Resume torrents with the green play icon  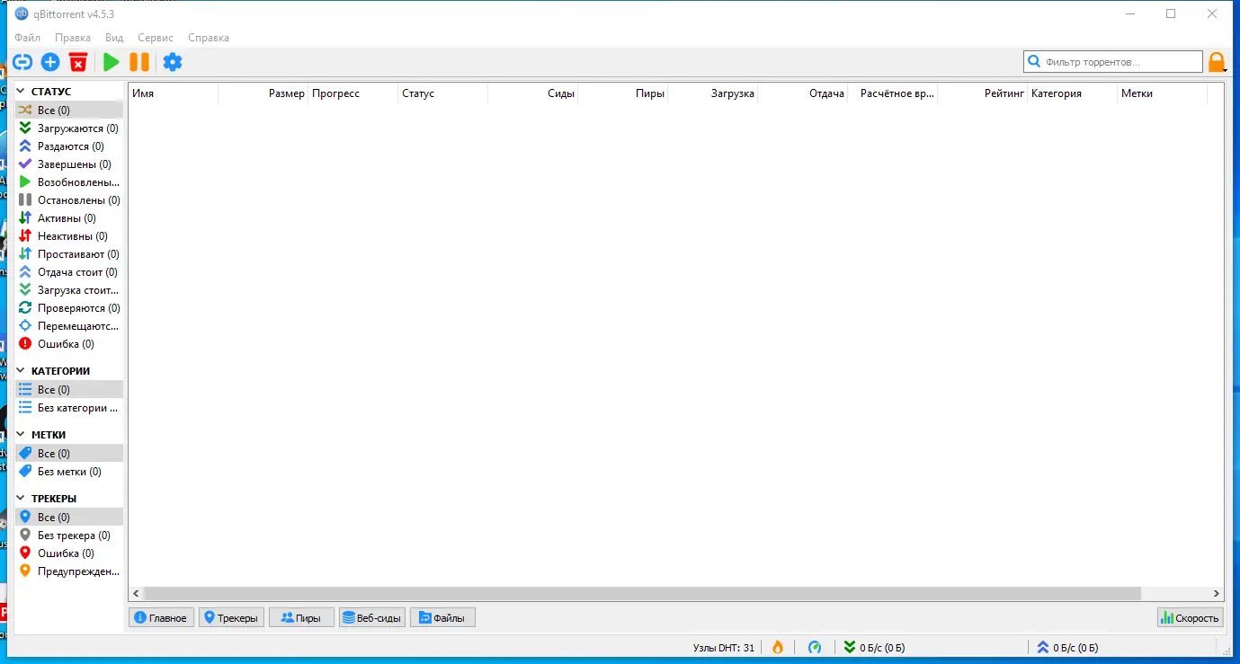111,61
